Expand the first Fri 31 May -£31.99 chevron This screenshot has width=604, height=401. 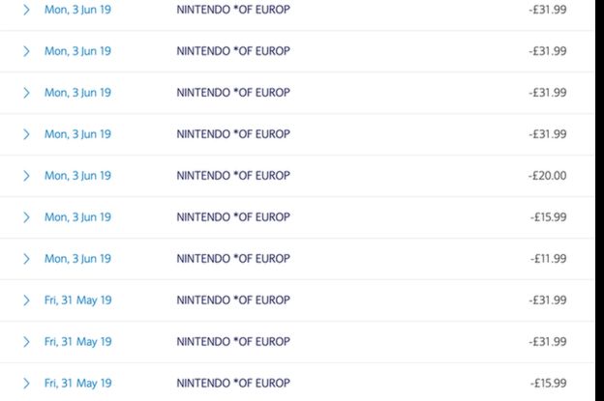[26, 301]
